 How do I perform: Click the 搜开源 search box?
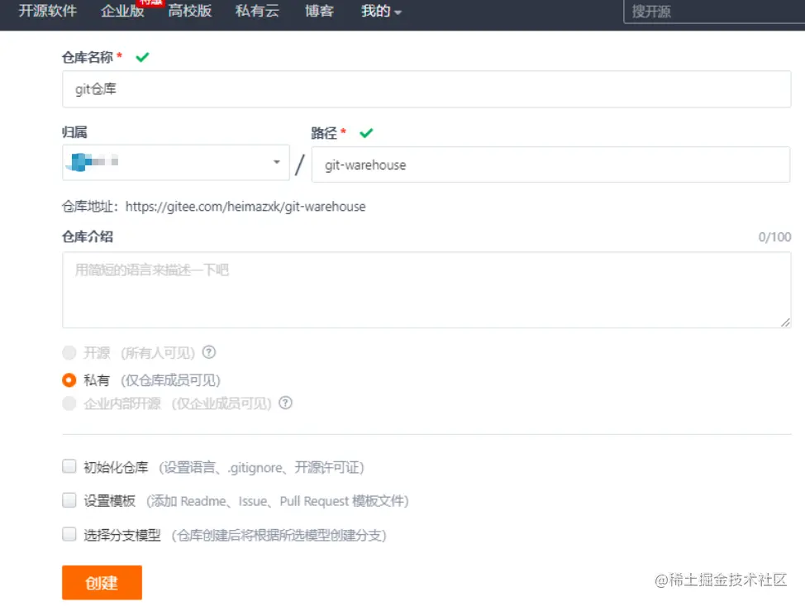click(713, 12)
